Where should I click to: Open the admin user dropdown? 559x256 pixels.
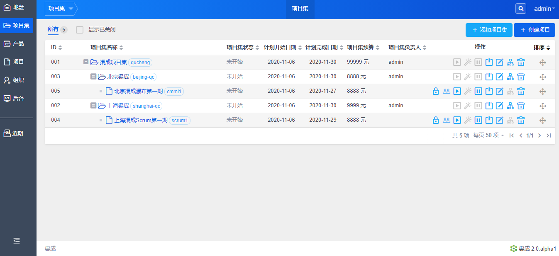click(544, 9)
